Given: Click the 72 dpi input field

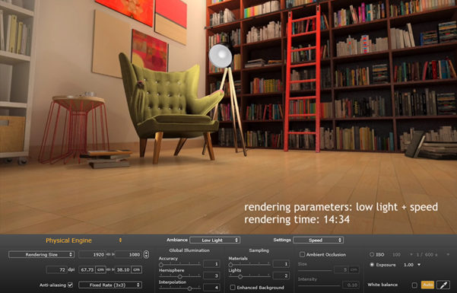Looking at the screenshot, I should 56,269.
